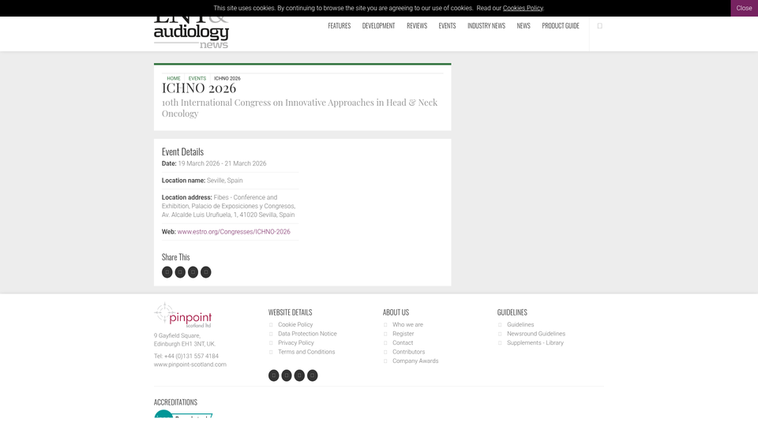Open www.pinpoint-scotland.com link
Image resolution: width=758 pixels, height=426 pixels.
pos(190,364)
